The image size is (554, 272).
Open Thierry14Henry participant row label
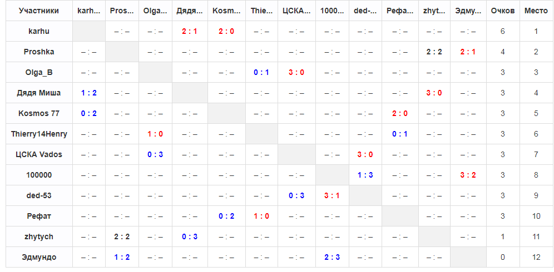(x=39, y=134)
